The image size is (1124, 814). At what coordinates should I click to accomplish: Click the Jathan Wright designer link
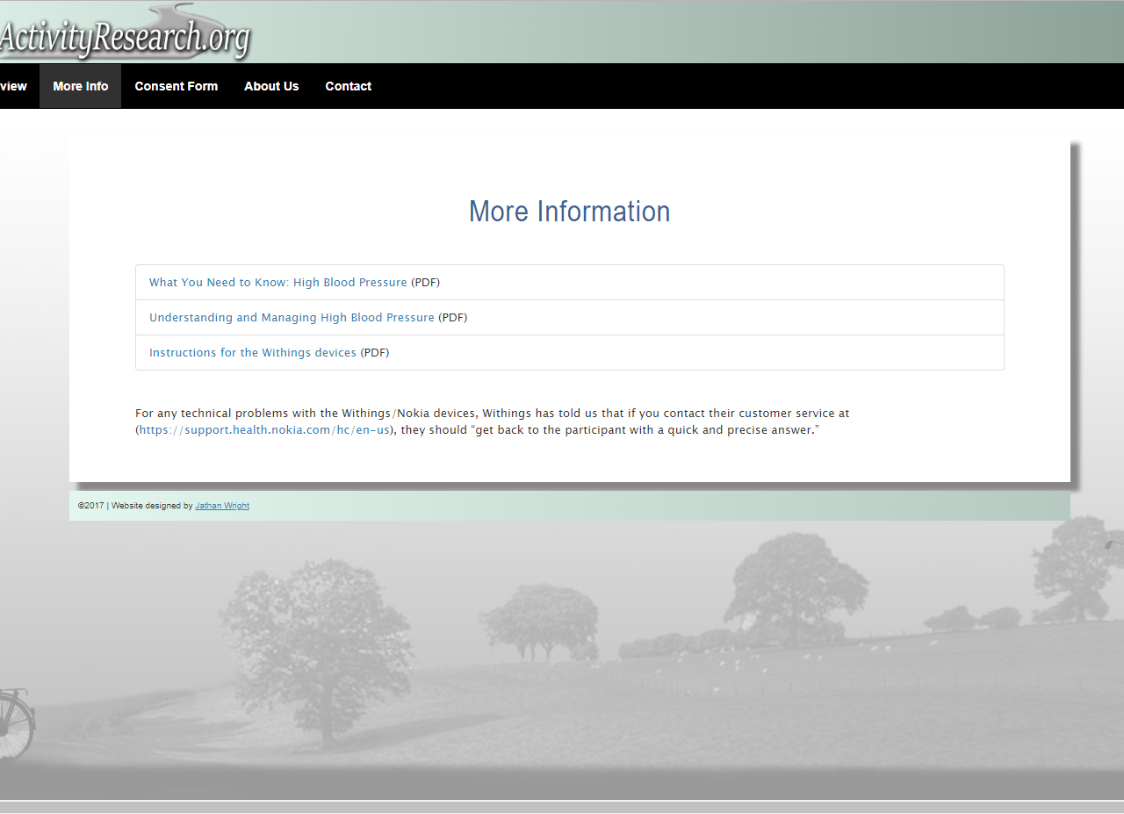222,506
